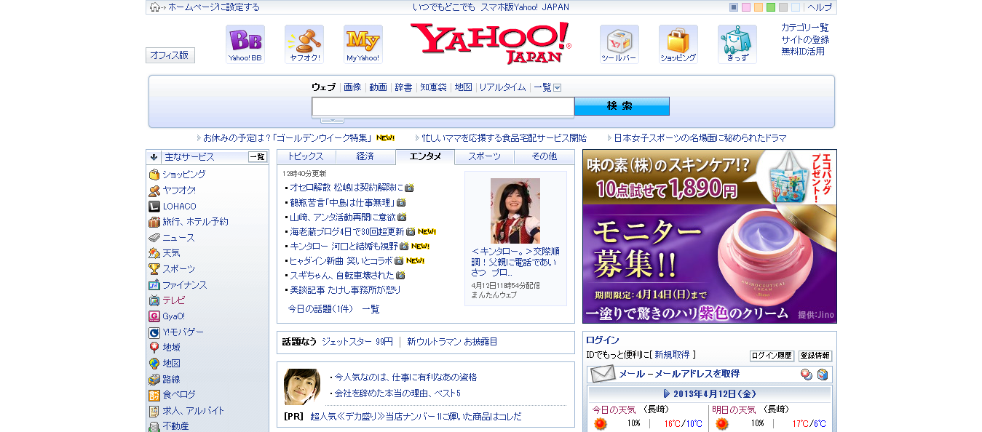Click the 一覧 button in 主なサービス header
Viewport: 982px width, 432px height.
tap(258, 156)
